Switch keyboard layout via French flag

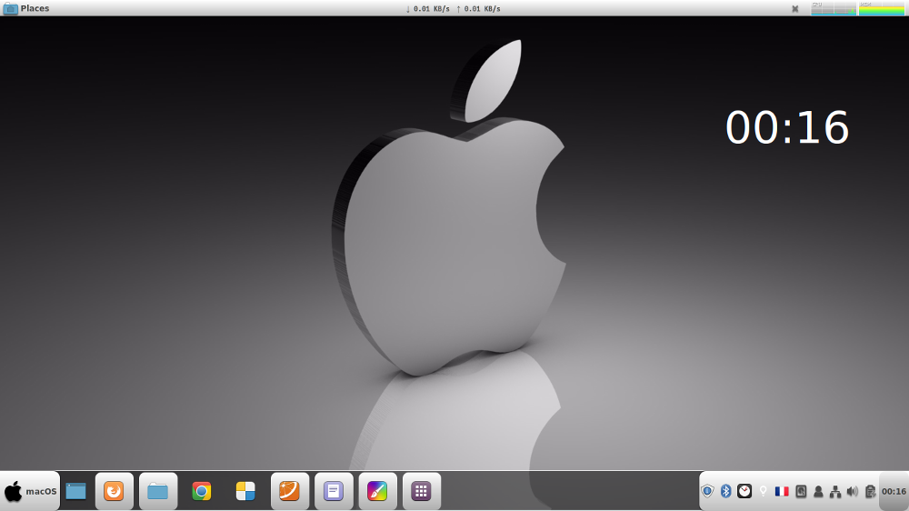coord(782,491)
